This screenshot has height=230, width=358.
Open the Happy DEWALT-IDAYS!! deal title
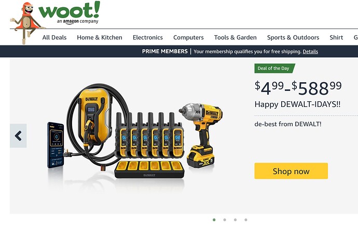pos(297,104)
